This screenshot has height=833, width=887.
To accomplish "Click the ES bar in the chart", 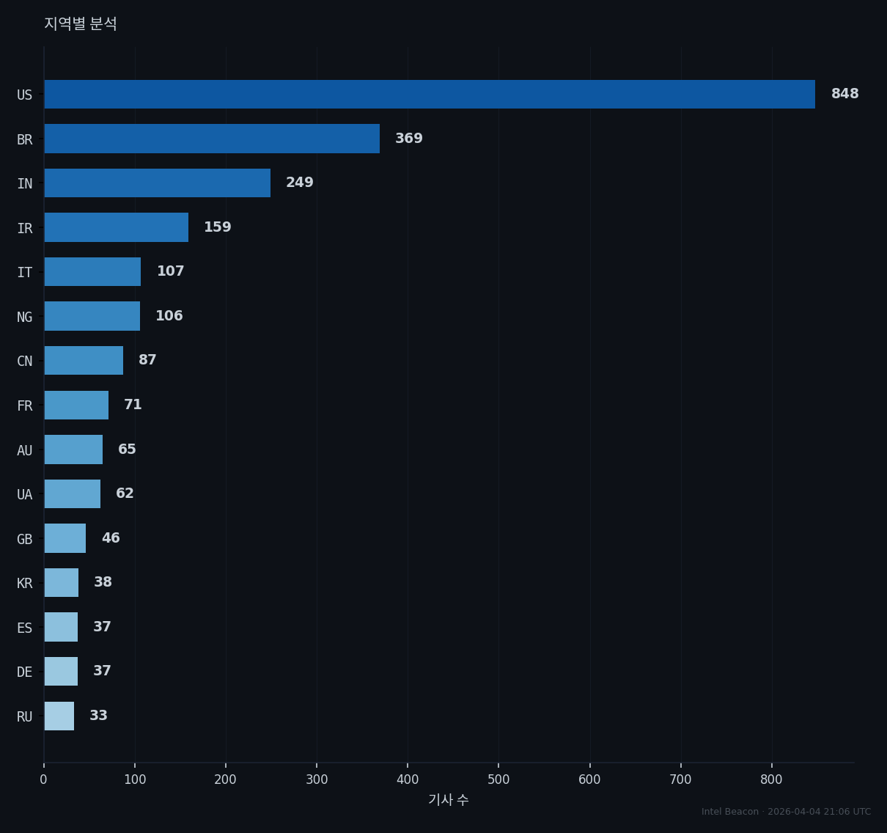I will [61, 627].
